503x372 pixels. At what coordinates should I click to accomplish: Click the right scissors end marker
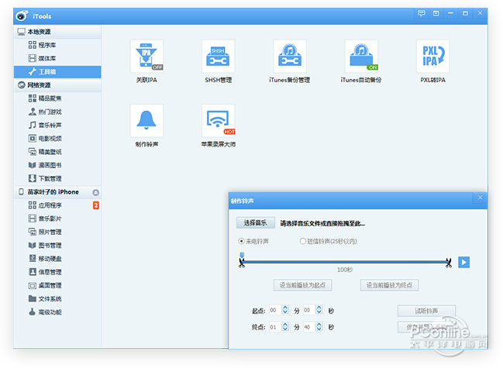click(449, 263)
